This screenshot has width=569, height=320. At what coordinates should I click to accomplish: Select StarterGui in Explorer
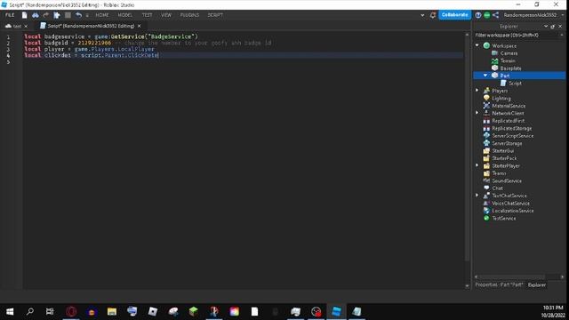(x=503, y=151)
